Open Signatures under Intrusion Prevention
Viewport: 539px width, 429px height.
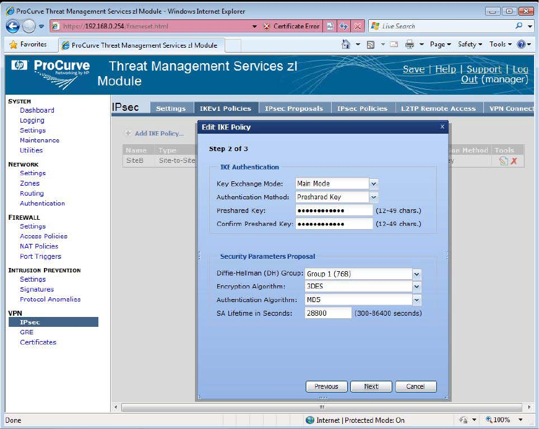click(37, 290)
